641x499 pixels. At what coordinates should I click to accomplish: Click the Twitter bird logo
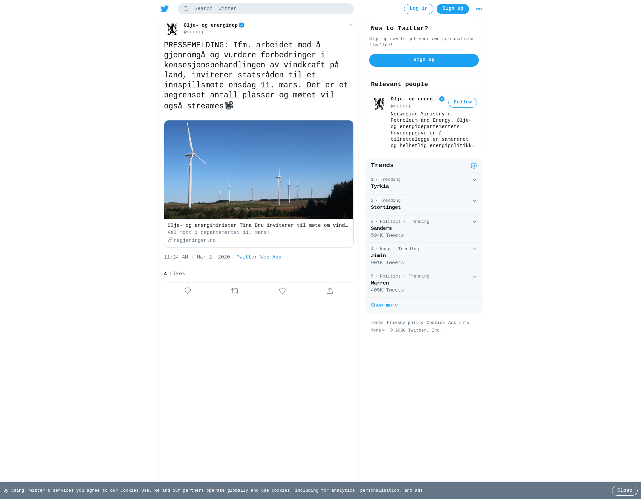tap(164, 9)
